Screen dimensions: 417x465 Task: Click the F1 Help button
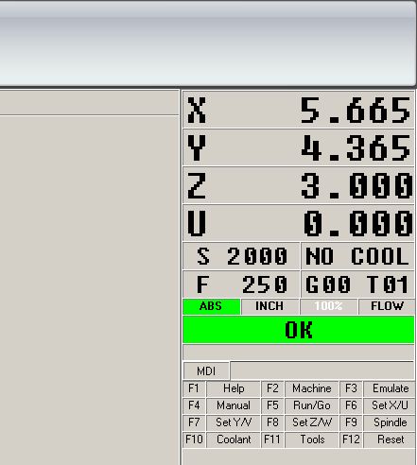pyautogui.click(x=234, y=388)
